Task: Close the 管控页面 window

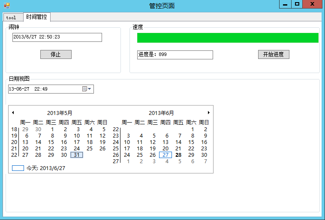Action: tap(313, 4)
